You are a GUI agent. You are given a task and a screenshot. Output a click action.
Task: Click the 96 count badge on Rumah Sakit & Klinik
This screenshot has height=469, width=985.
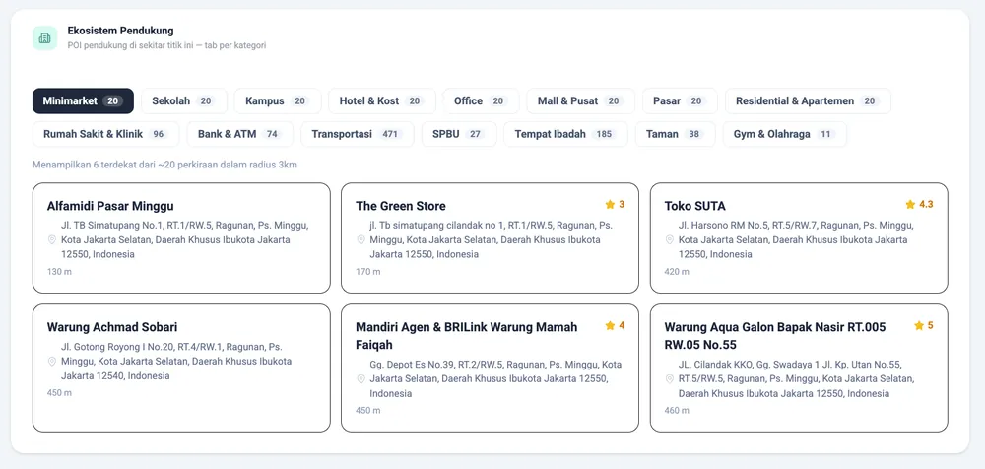[159, 134]
